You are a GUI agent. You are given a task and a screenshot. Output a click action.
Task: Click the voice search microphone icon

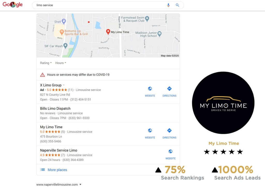point(168,5)
